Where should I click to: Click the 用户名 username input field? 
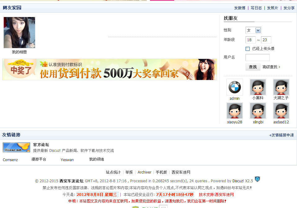tap(257, 57)
